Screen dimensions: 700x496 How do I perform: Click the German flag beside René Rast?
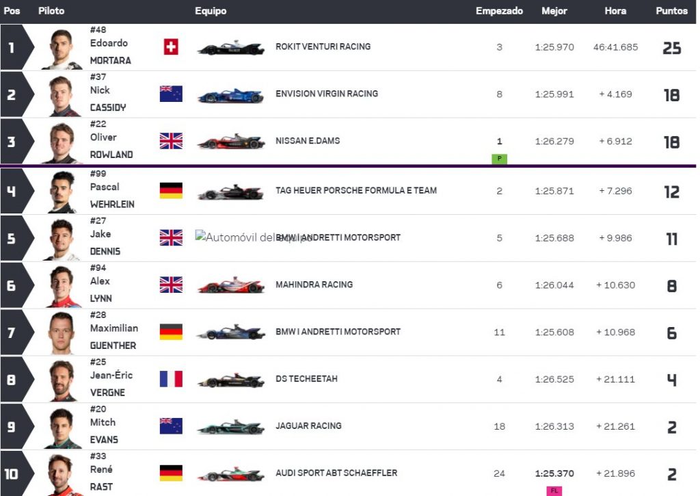(x=171, y=473)
